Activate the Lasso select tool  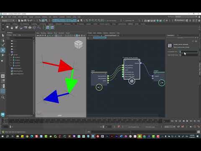pos(3,41)
